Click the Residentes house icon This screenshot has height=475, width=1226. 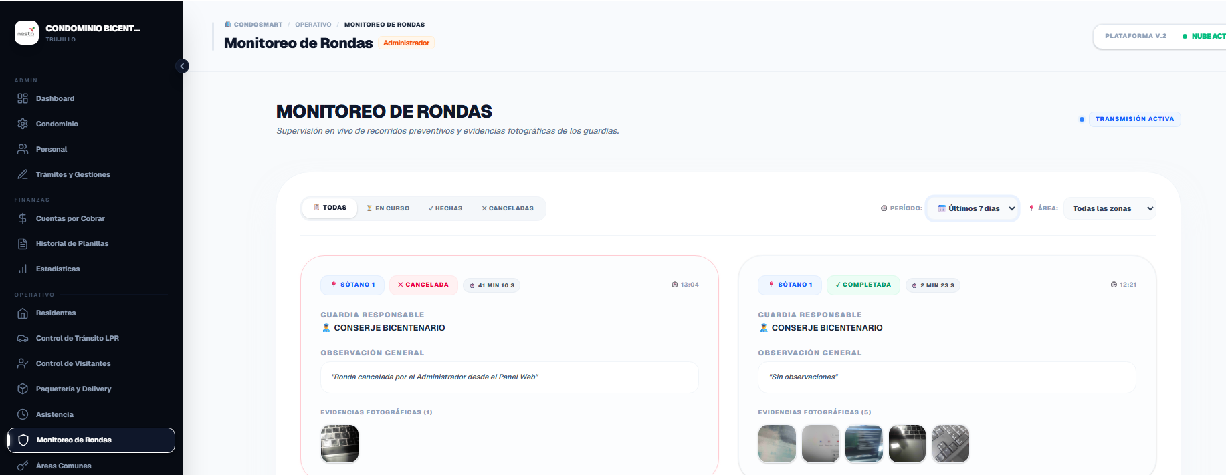(23, 313)
